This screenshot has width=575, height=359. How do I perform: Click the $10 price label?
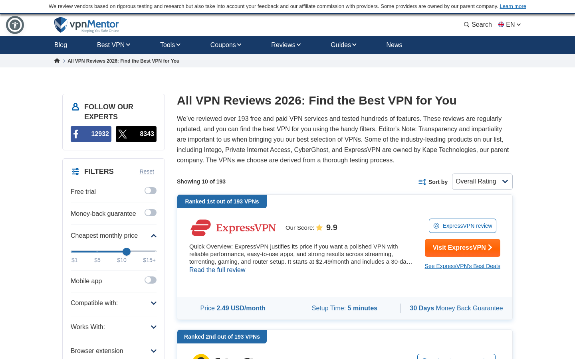tap(122, 260)
